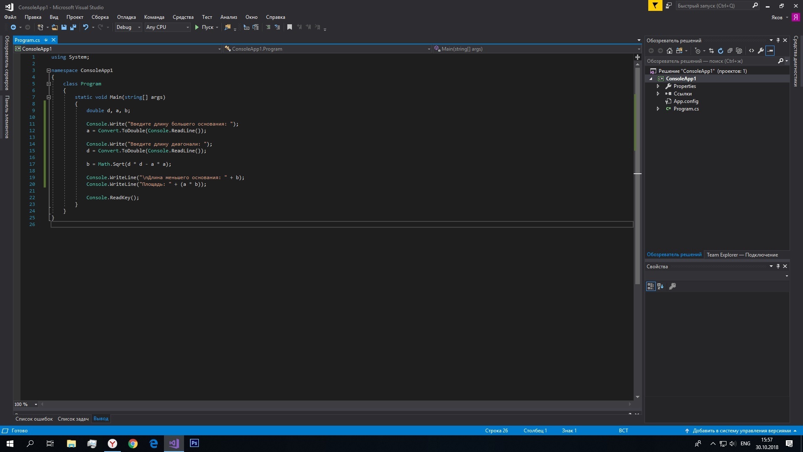
Task: Toggle auto-hide pin on Свойства panel
Action: (778, 266)
